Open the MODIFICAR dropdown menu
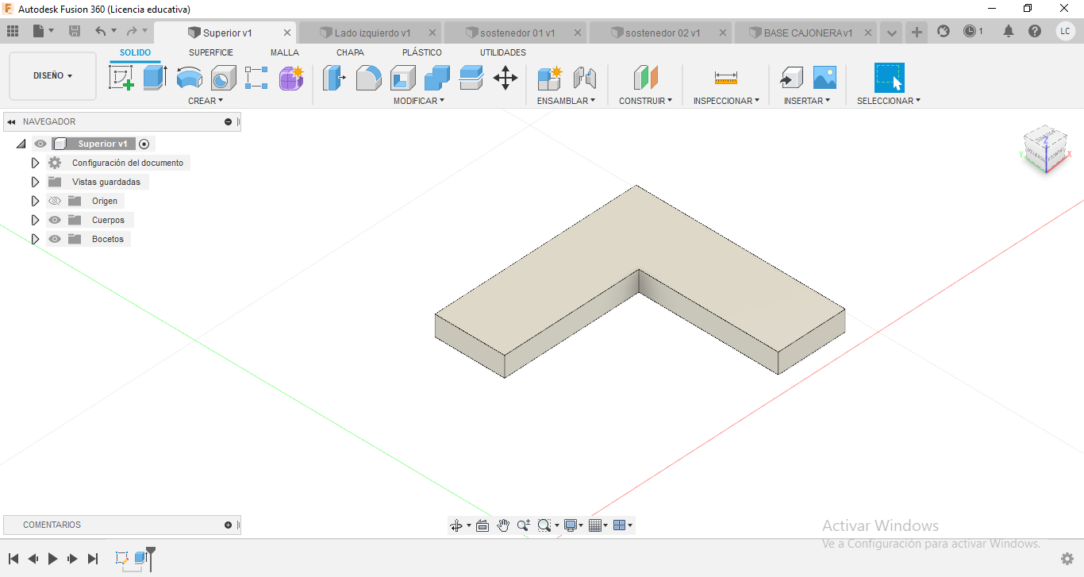Image resolution: width=1084 pixels, height=577 pixels. click(419, 101)
